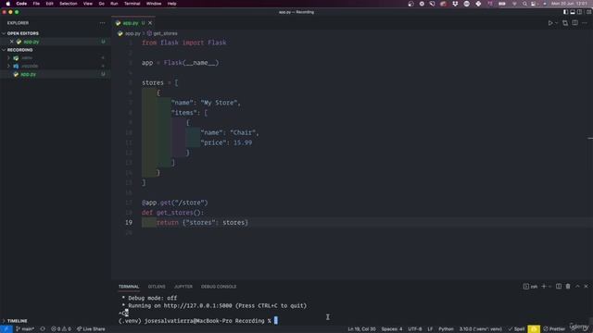The image size is (593, 333).
Task: Open Customize Layout icon in title bar
Action: tap(588, 12)
